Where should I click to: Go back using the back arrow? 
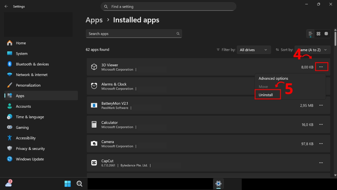click(x=6, y=6)
